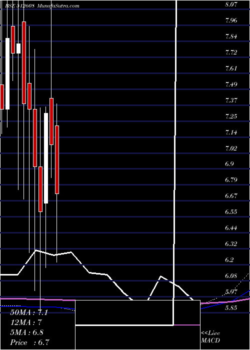Click the price label 6.44
Viewport: 250px width, 350px height.
[231, 228]
